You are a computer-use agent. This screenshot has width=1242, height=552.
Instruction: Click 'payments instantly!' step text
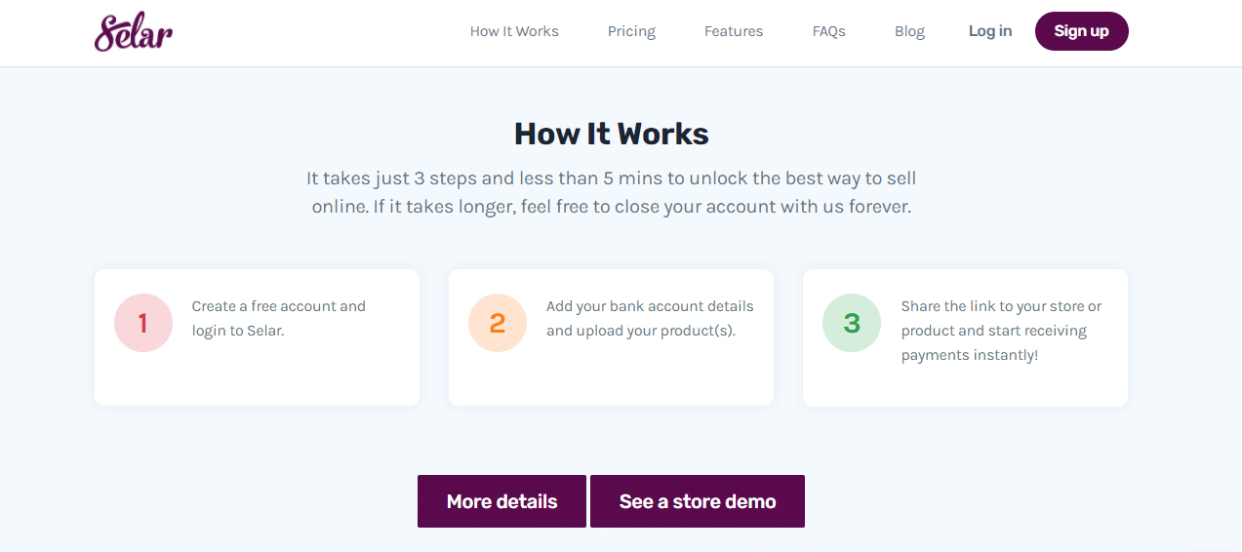pos(970,355)
